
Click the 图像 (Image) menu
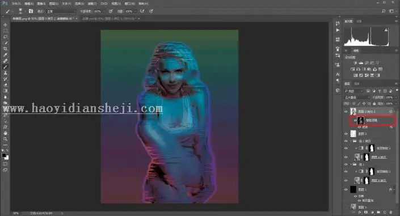[41, 3]
